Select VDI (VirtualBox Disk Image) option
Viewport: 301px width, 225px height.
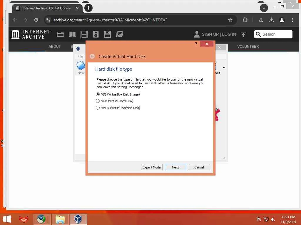point(118,94)
